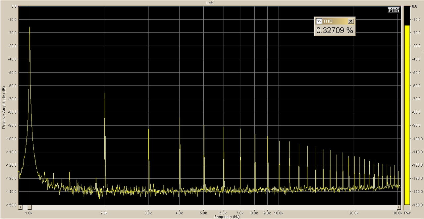Click the "2.0k" frequency tick label

104,213
